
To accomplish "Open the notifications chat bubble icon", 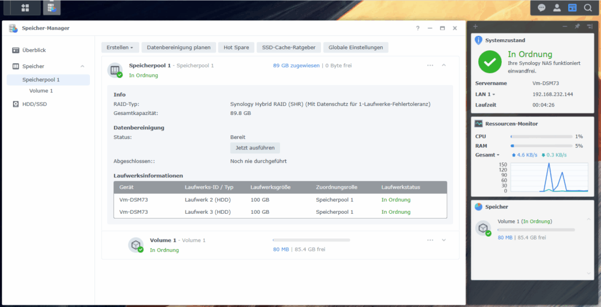I will pos(542,8).
